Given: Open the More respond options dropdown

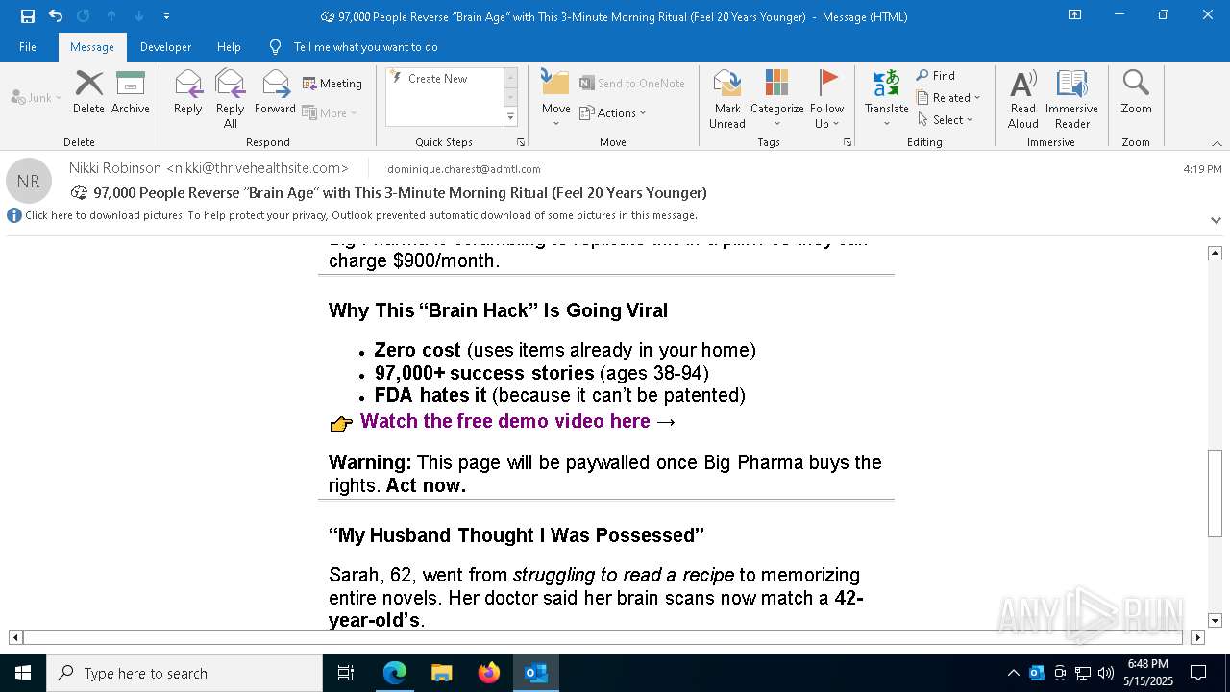Looking at the screenshot, I should pos(330,112).
